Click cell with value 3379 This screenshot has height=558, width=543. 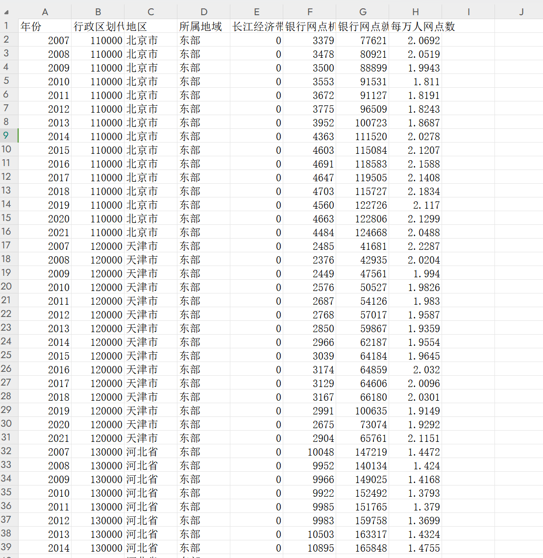click(x=310, y=40)
